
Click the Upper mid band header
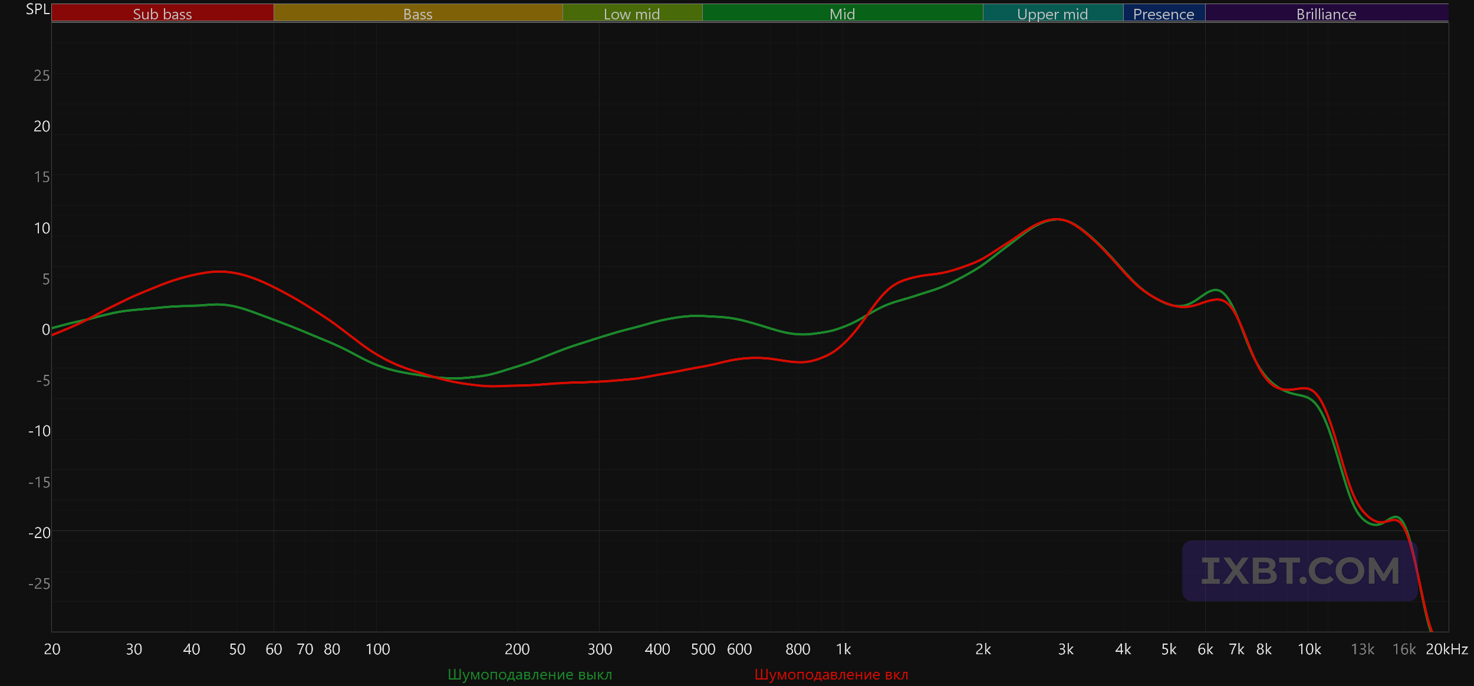point(1052,14)
